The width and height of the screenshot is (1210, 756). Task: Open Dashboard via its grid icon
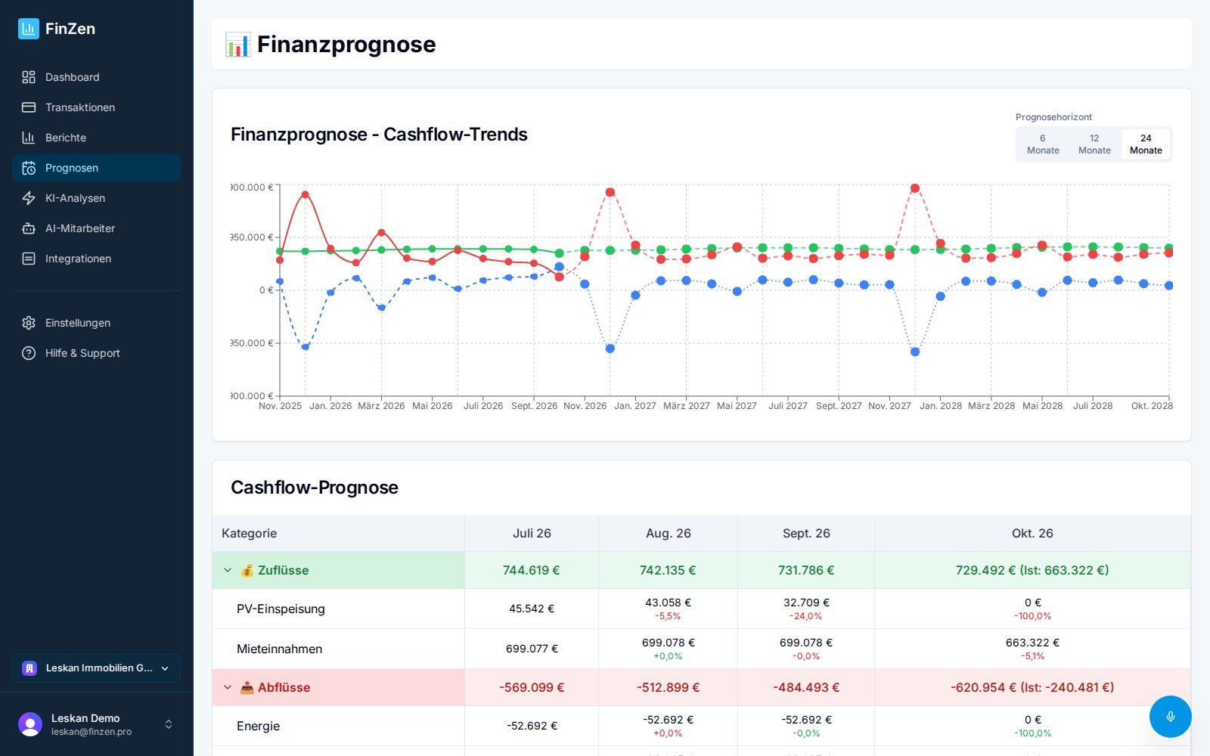[x=29, y=77]
